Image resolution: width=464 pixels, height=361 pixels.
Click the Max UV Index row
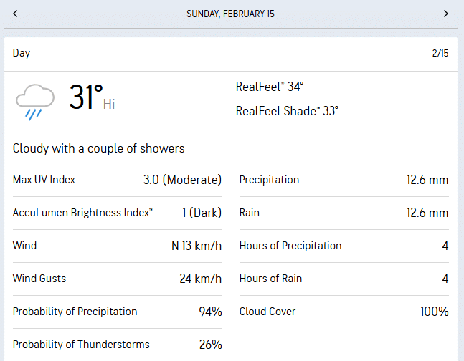117,180
